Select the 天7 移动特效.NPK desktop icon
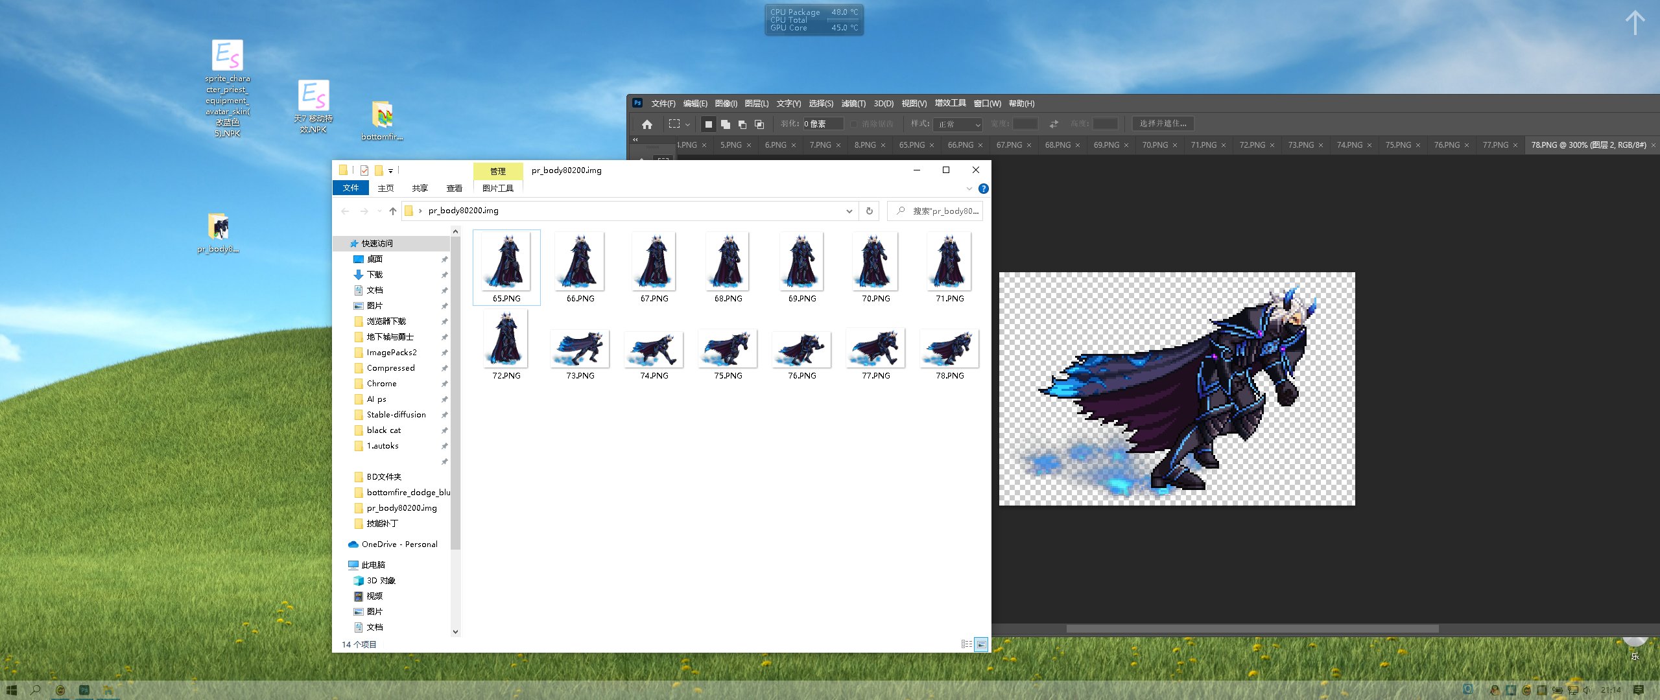The height and width of the screenshot is (700, 1660). [313, 106]
